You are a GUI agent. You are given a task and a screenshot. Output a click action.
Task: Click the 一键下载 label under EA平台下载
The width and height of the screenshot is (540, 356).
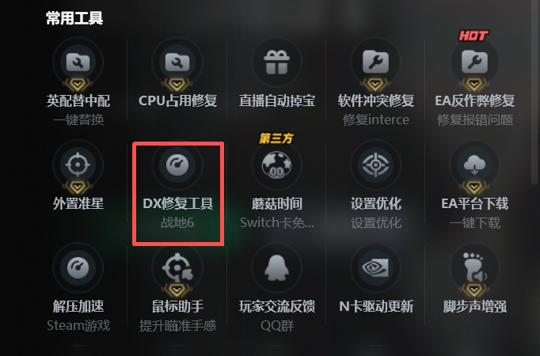(475, 223)
